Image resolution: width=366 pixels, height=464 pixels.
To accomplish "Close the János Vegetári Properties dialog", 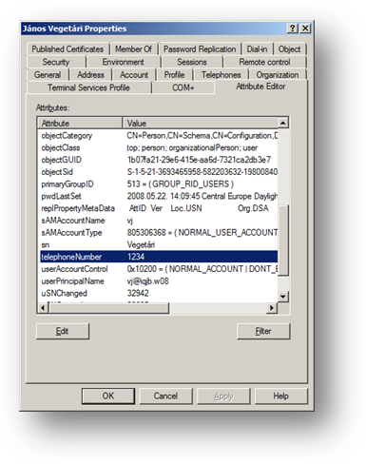I will point(305,29).
